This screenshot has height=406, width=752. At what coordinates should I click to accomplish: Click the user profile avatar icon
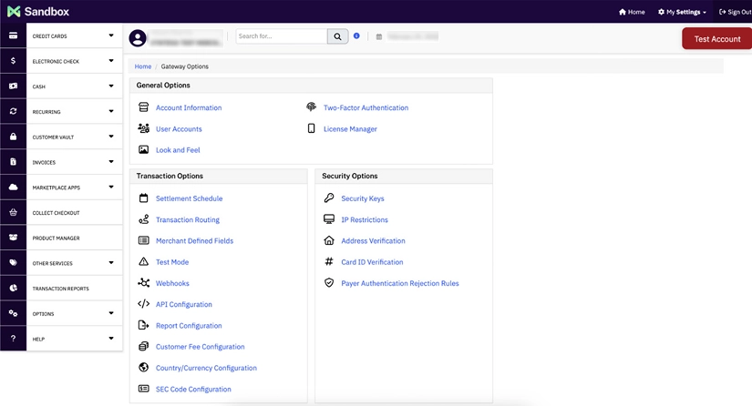pyautogui.click(x=138, y=37)
